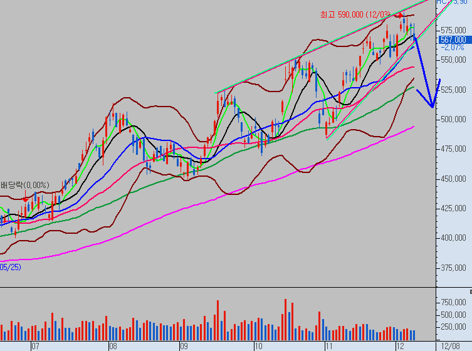The width and height of the screenshot is (472, 351).
Task: Click the red arrow marking the 590,000 high
Action: click(399, 14)
